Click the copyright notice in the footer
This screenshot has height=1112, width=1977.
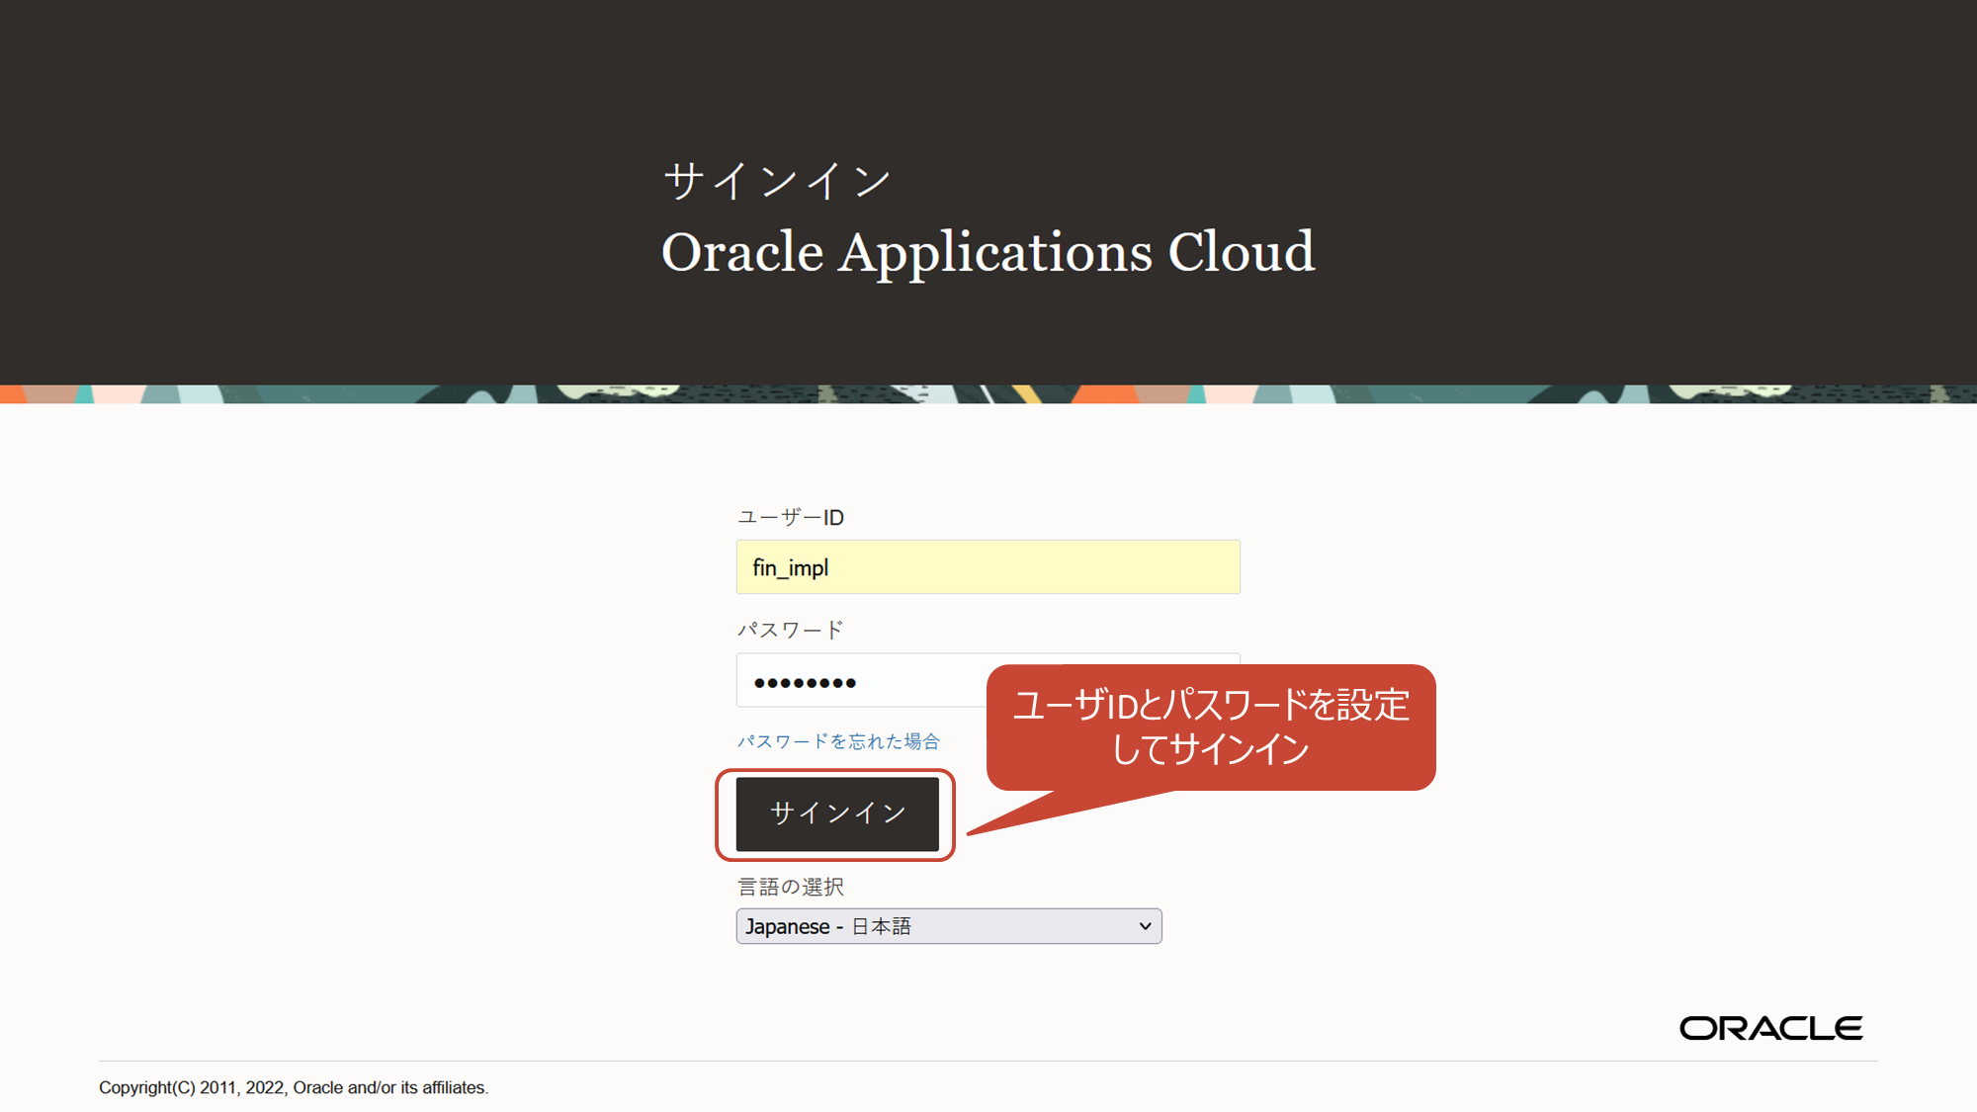pyautogui.click(x=294, y=1087)
